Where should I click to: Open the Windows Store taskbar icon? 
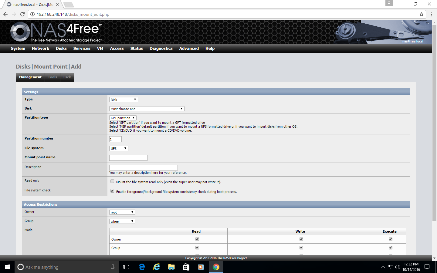[x=186, y=267]
